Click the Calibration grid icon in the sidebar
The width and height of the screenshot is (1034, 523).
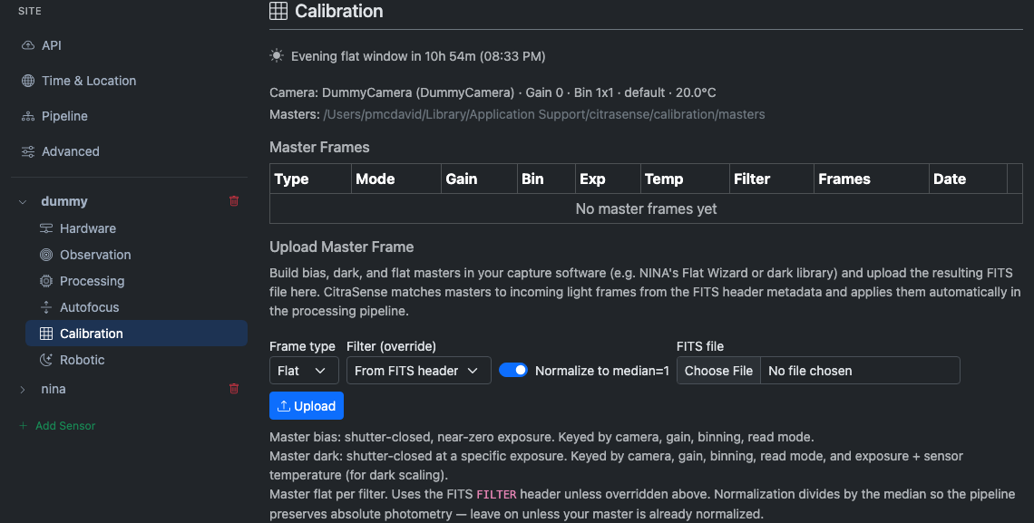click(46, 334)
